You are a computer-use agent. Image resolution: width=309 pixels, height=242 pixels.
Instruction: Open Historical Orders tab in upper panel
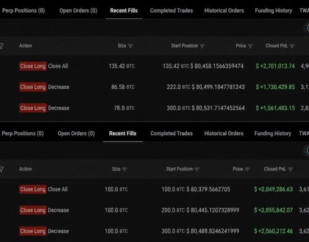[224, 11]
